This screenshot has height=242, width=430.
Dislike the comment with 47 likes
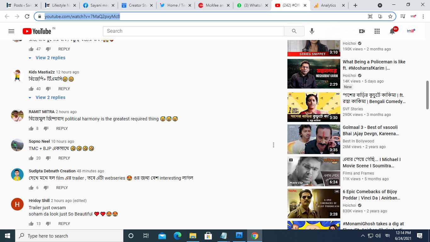(48, 49)
